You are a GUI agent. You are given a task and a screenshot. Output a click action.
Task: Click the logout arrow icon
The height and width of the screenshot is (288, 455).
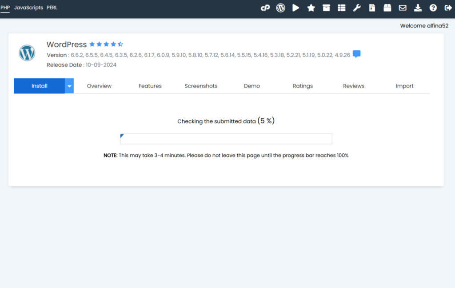coord(447,8)
